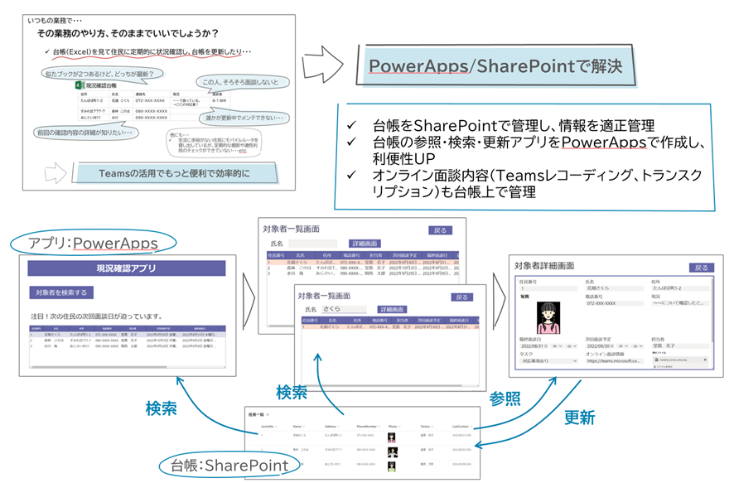
Task: Select the 氷川 海 row in the unfiltered list screen
Action: point(363,273)
